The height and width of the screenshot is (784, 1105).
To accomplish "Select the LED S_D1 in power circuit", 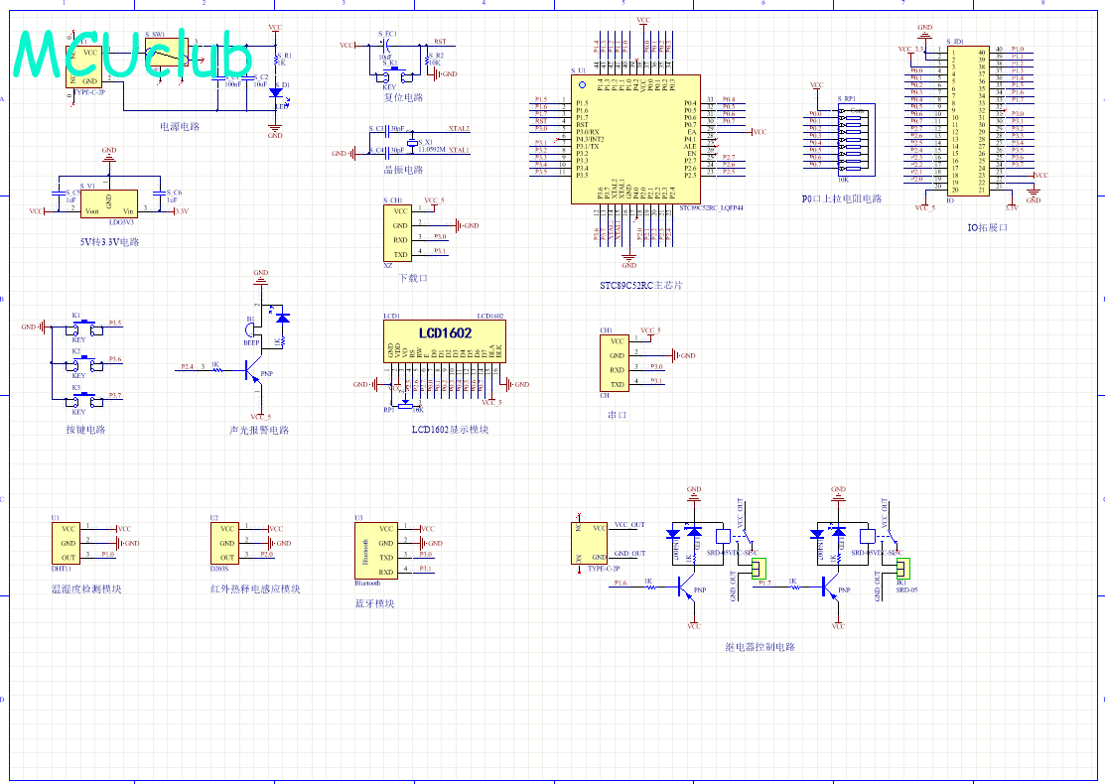I will pos(275,91).
